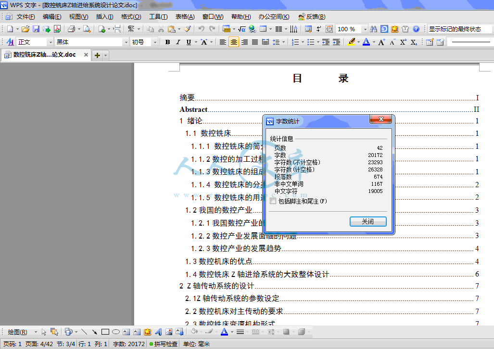The height and width of the screenshot is (349, 494).
Task: Print the document
Action: tap(72, 29)
